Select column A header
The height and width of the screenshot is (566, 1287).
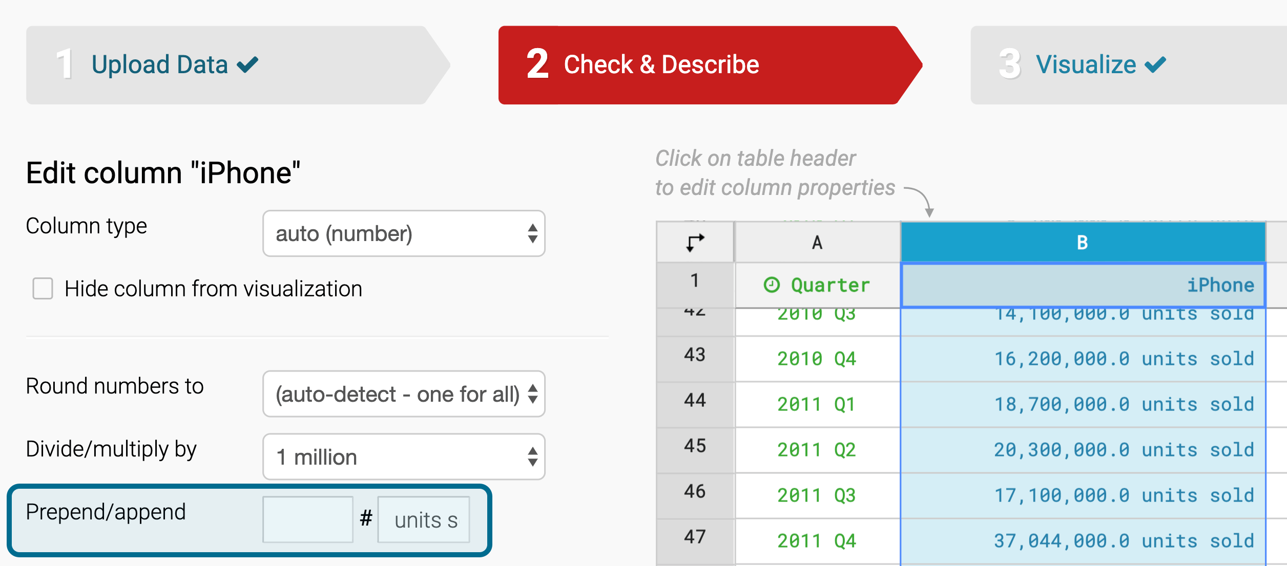pos(817,242)
